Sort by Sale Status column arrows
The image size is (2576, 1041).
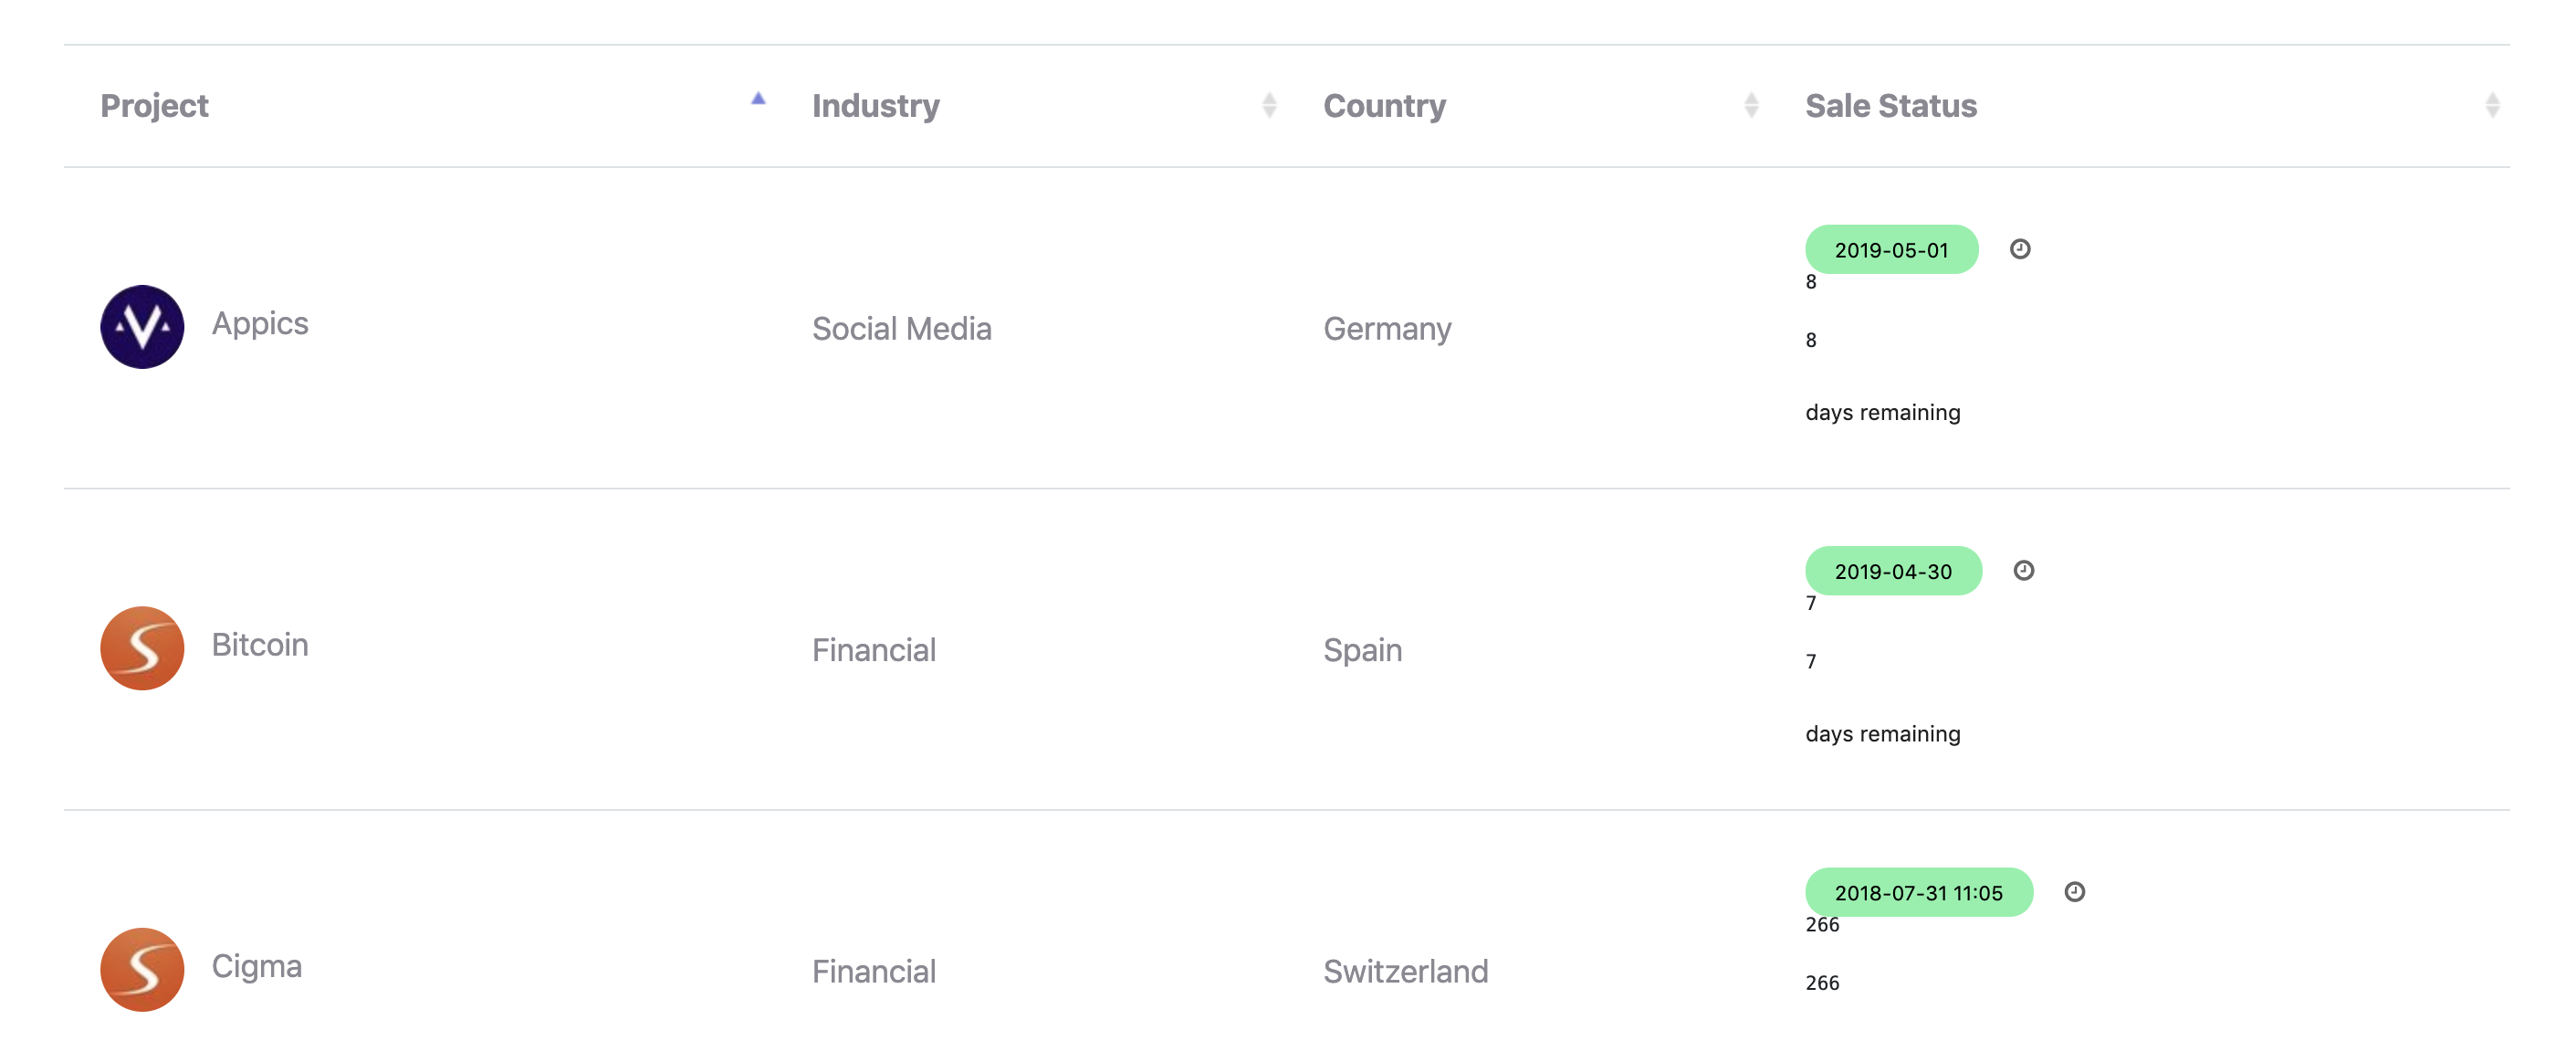(2492, 105)
